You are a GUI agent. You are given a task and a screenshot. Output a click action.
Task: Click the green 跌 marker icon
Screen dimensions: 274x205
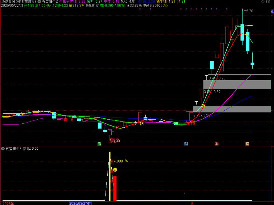coord(99,144)
